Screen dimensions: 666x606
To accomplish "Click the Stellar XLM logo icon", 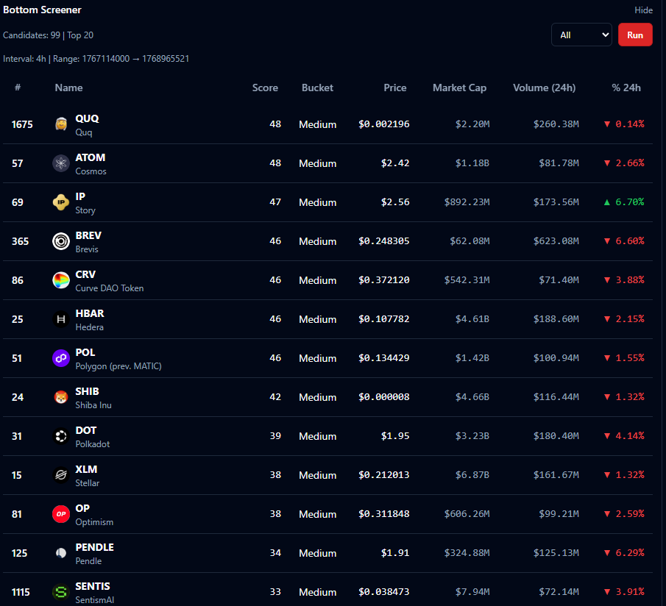I will click(x=61, y=475).
